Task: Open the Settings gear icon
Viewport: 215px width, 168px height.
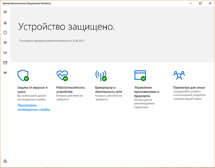Action: click(x=5, y=162)
